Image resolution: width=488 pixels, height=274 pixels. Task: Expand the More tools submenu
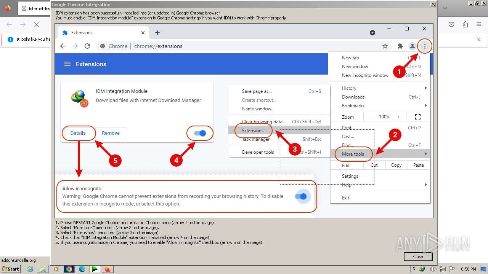click(380, 154)
